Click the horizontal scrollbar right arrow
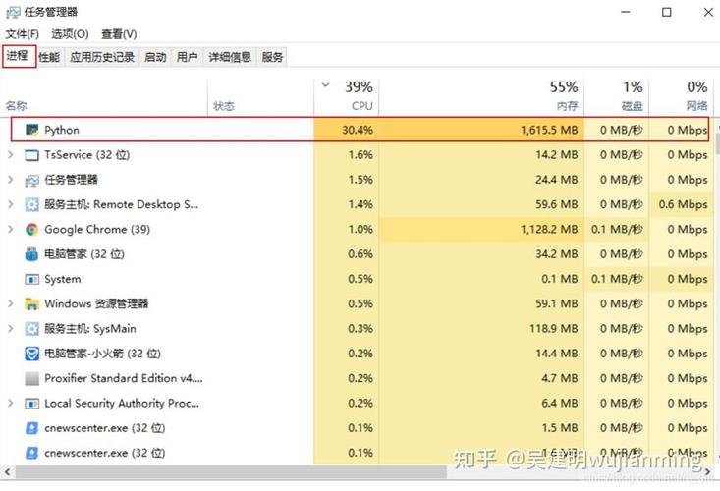The height and width of the screenshot is (491, 720). pos(707,471)
